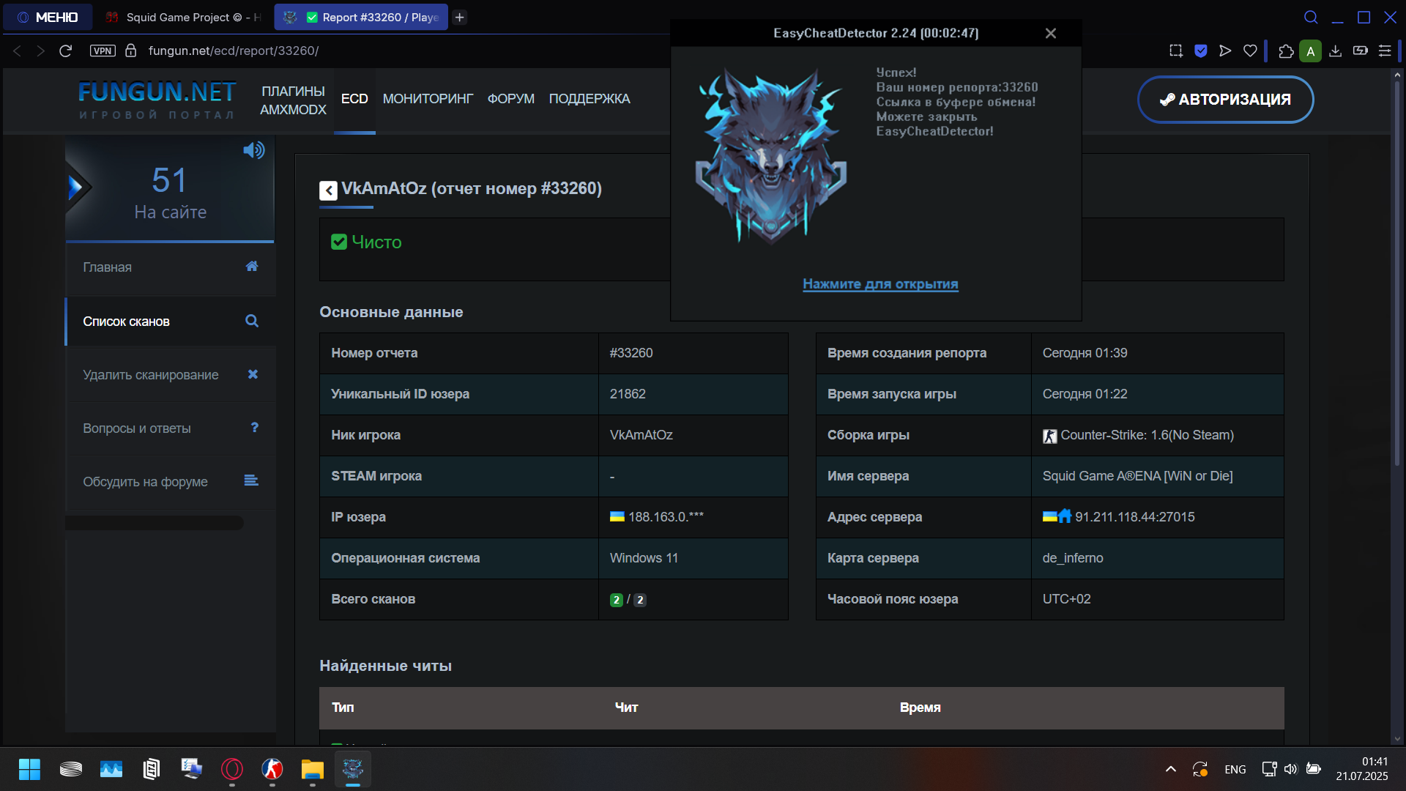Toggle the VPN badge in address bar
1406x791 pixels.
click(103, 51)
